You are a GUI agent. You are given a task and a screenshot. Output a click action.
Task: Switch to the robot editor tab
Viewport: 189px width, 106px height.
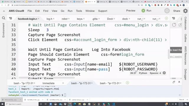(x=64, y=19)
